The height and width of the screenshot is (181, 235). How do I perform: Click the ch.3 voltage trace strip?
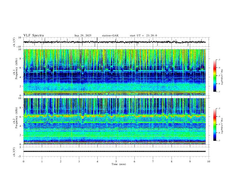point(114,151)
